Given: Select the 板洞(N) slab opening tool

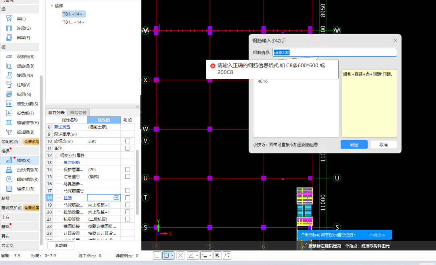Looking at the screenshot, I should [19, 94].
